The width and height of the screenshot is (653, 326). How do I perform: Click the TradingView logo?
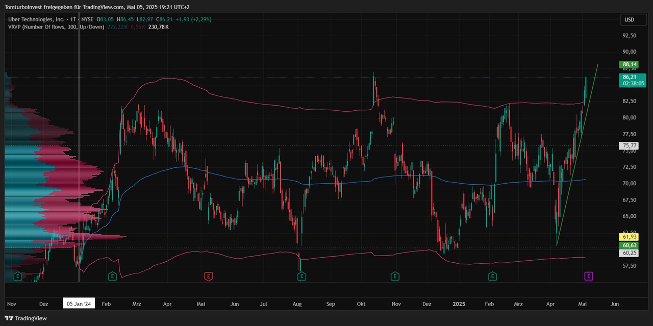(27, 318)
